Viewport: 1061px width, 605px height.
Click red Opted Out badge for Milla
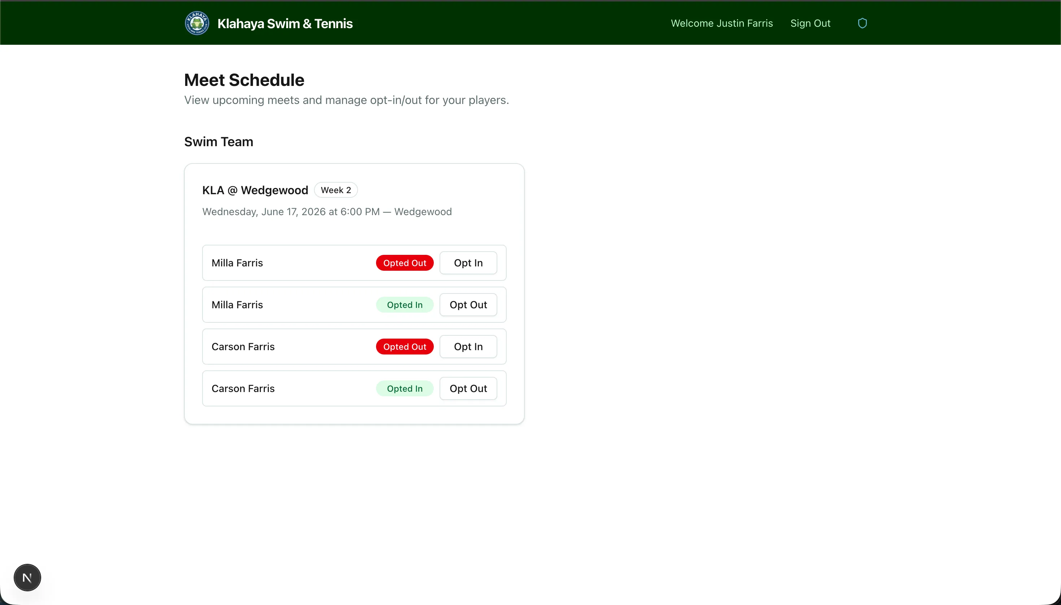pos(404,262)
